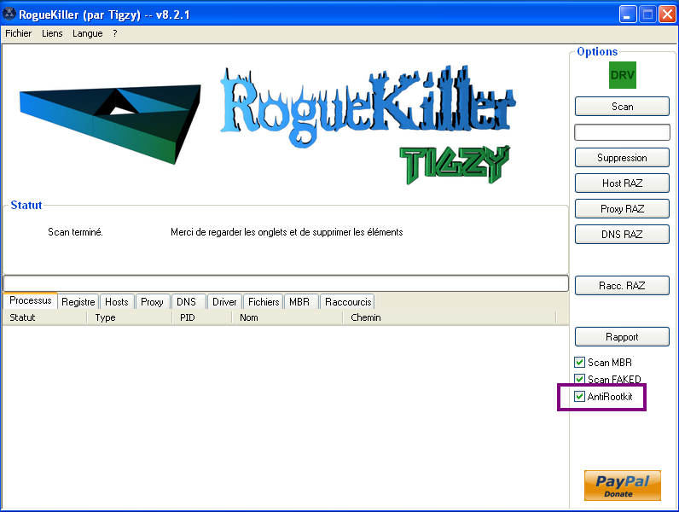Toggle the Scan FAKED checkbox

579,379
